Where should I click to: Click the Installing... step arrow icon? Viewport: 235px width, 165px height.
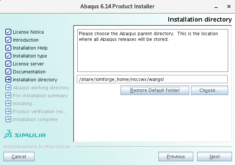point(8,103)
